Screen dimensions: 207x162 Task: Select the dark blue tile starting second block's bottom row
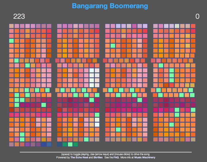tap(59, 144)
